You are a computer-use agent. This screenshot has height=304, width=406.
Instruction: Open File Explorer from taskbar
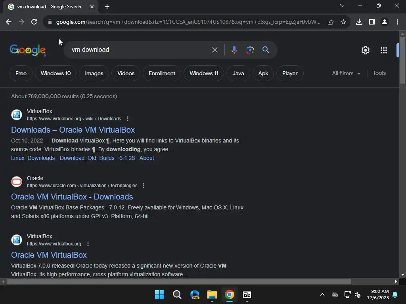(x=212, y=294)
